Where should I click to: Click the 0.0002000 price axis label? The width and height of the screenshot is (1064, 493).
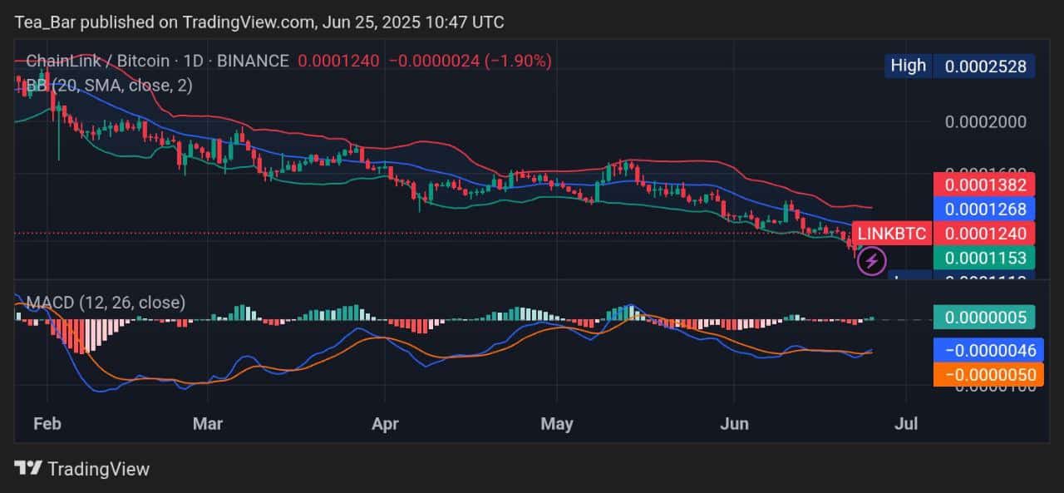point(986,122)
